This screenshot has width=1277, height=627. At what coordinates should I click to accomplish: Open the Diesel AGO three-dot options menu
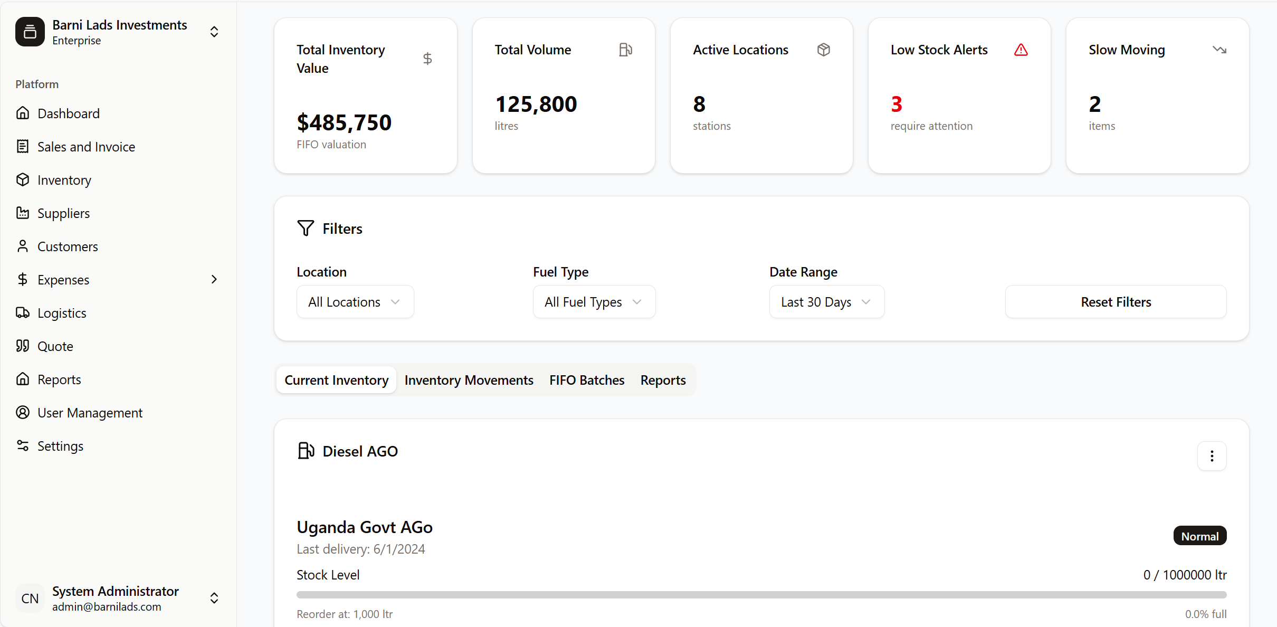(1212, 456)
